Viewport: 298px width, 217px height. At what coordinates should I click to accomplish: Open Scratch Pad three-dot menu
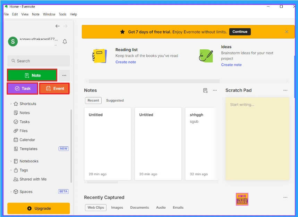pos(285,90)
